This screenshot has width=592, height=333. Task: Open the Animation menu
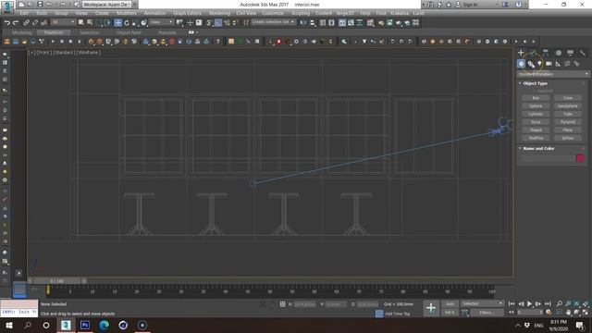154,13
